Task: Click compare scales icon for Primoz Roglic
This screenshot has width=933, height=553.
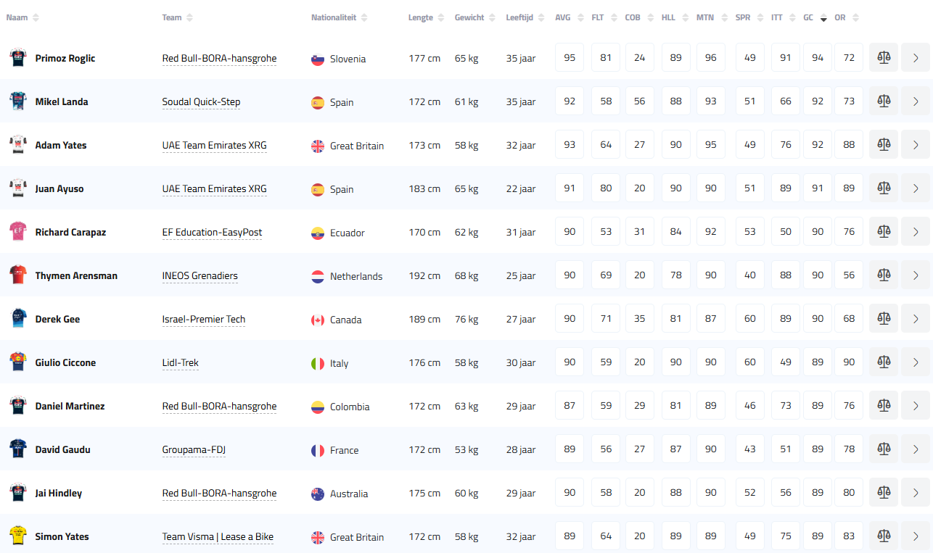Action: point(883,58)
